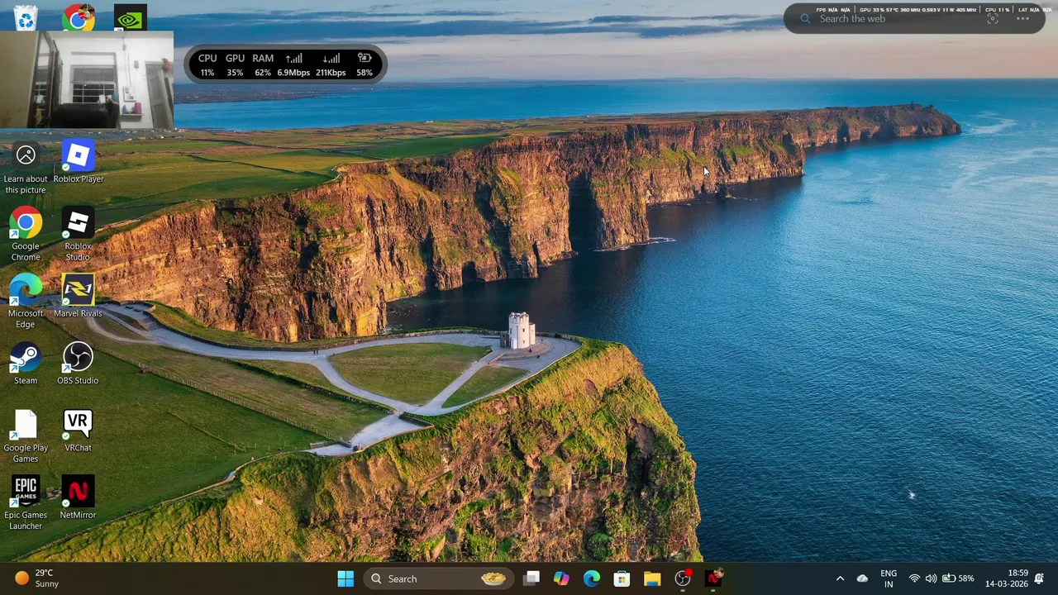Select the VRChat desktop shortcut

tap(78, 431)
